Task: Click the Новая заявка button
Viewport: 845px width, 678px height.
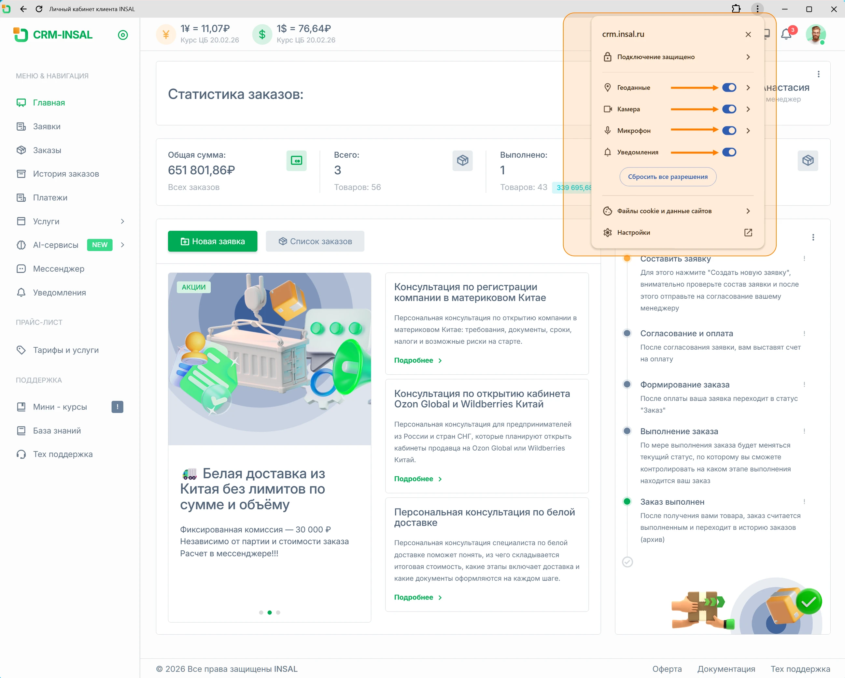Action: 212,241
